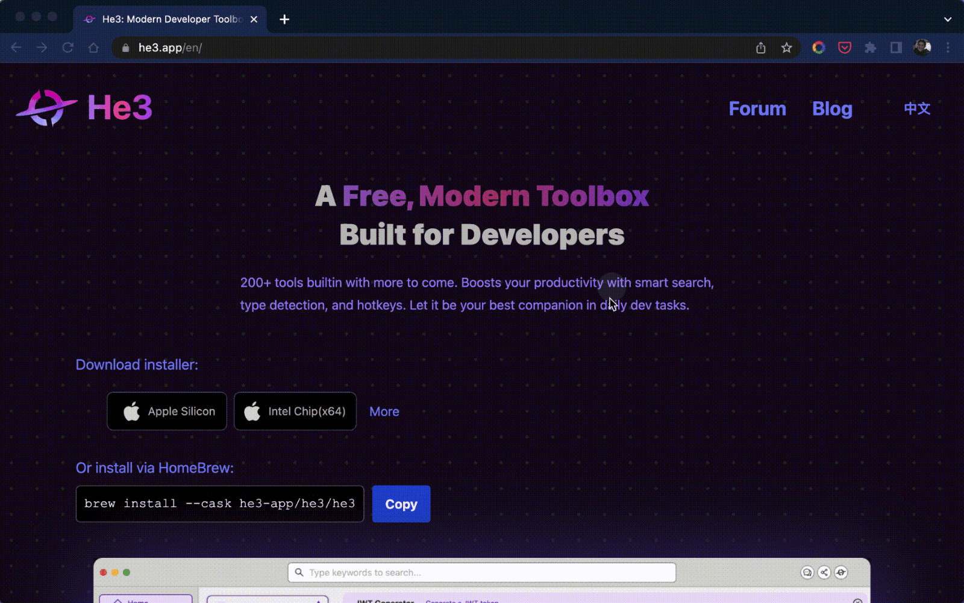Click the profile avatar in toolbar
Screen dimensions: 964x603
[x=922, y=48]
